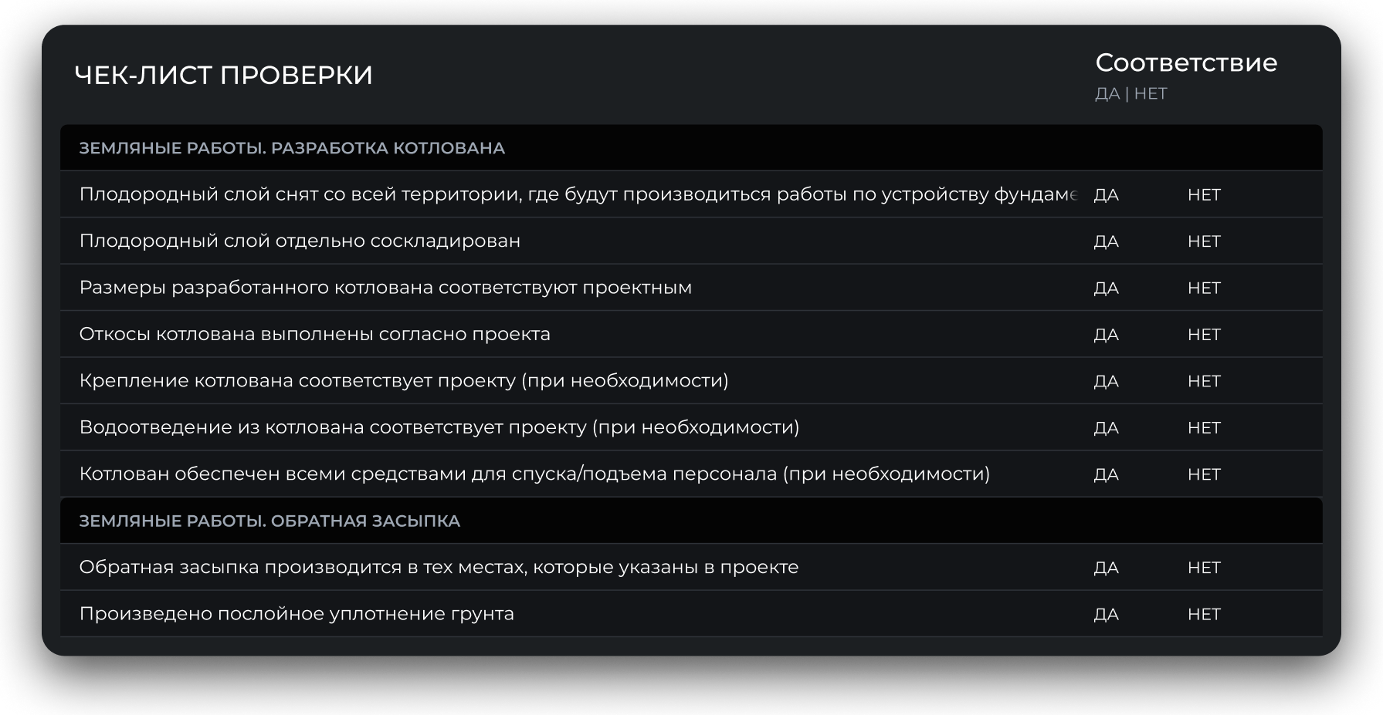Click НЕТ for 'Водоотведение из котлована' row
Viewport: 1383px width, 715px height.
tap(1204, 427)
